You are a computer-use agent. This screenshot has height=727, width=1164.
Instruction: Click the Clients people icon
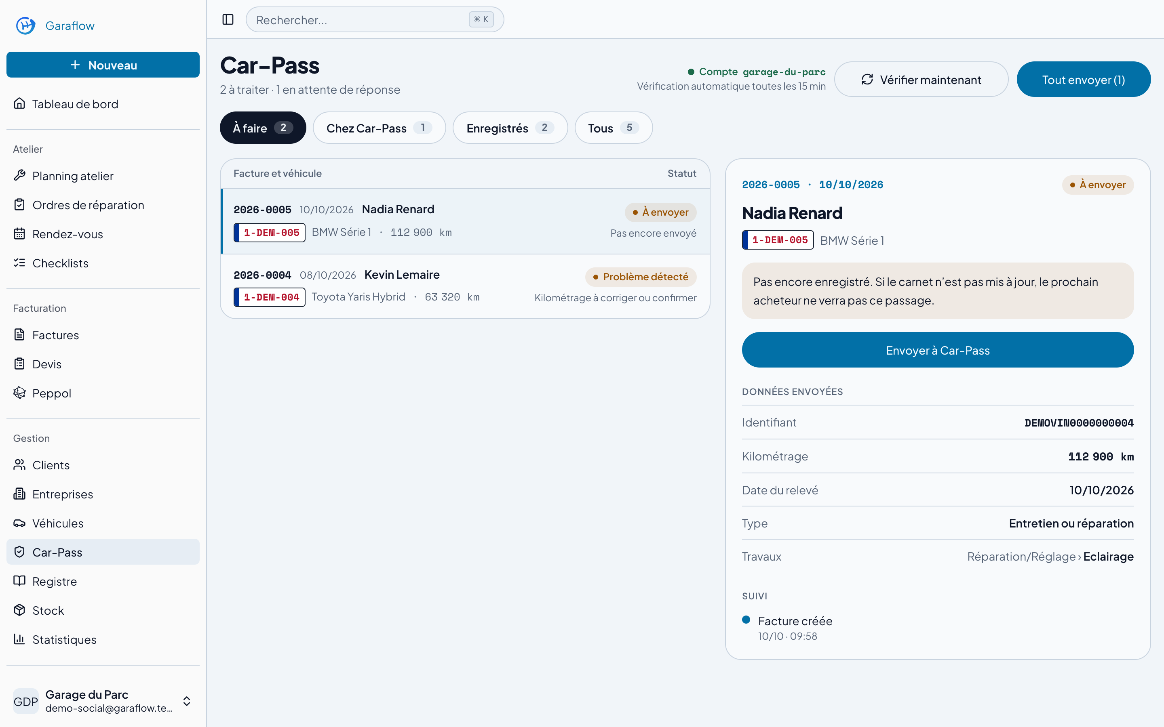tap(19, 465)
